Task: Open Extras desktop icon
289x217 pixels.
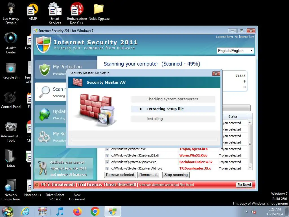Action: [11, 158]
